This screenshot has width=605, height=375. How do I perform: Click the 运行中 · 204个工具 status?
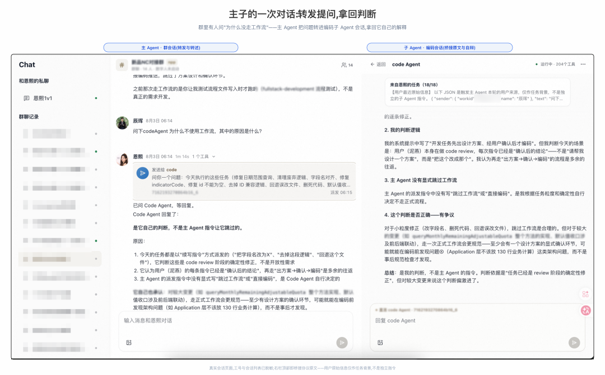pyautogui.click(x=555, y=64)
